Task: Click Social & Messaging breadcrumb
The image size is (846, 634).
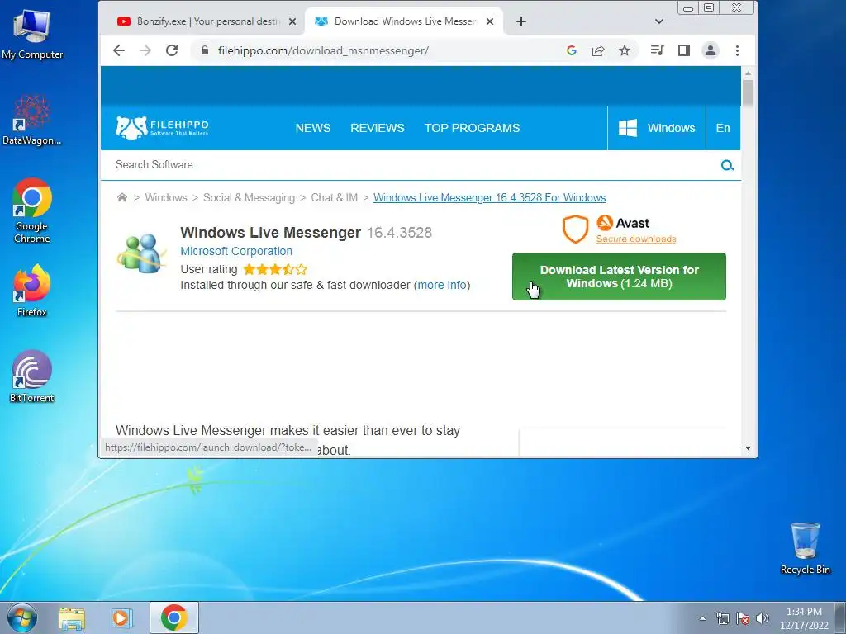Action: [x=249, y=197]
